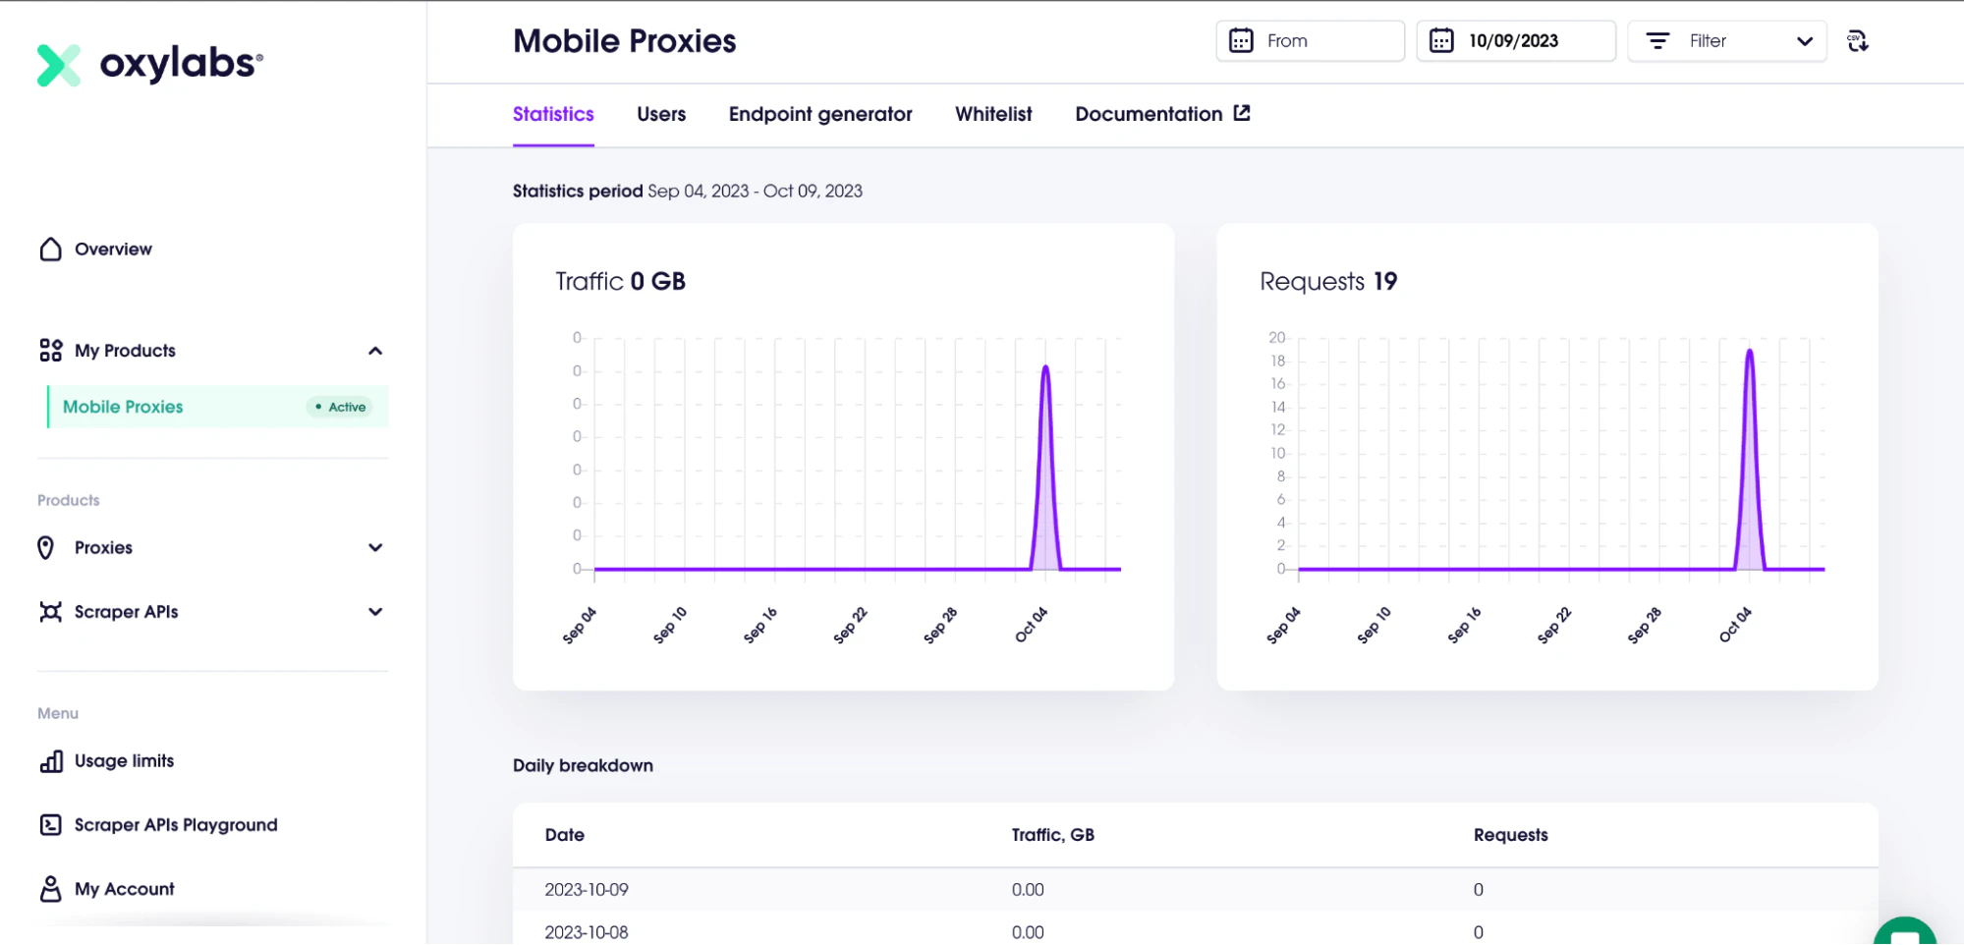This screenshot has width=1964, height=945.
Task: Click the My Products grid icon
Action: tap(50, 351)
